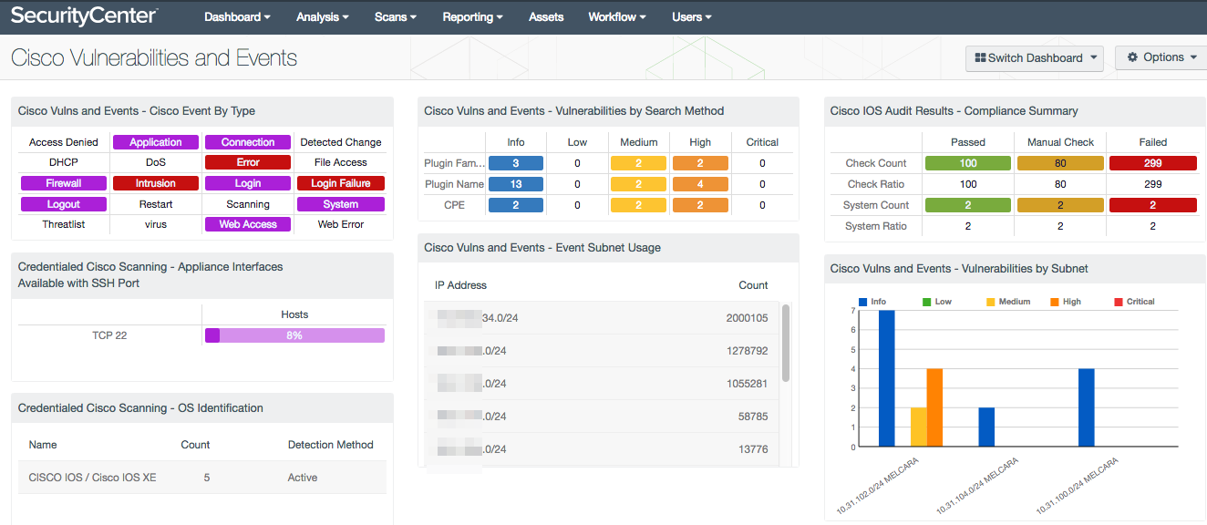
Task: Select the subnet row with count 13776
Action: click(x=603, y=449)
